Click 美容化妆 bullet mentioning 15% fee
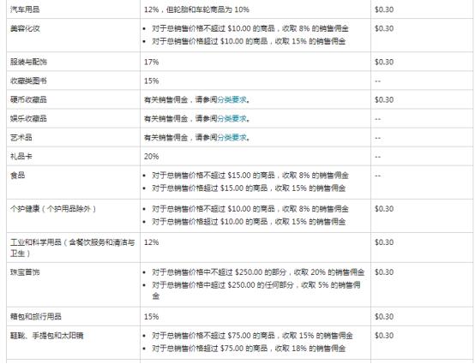 249,41
